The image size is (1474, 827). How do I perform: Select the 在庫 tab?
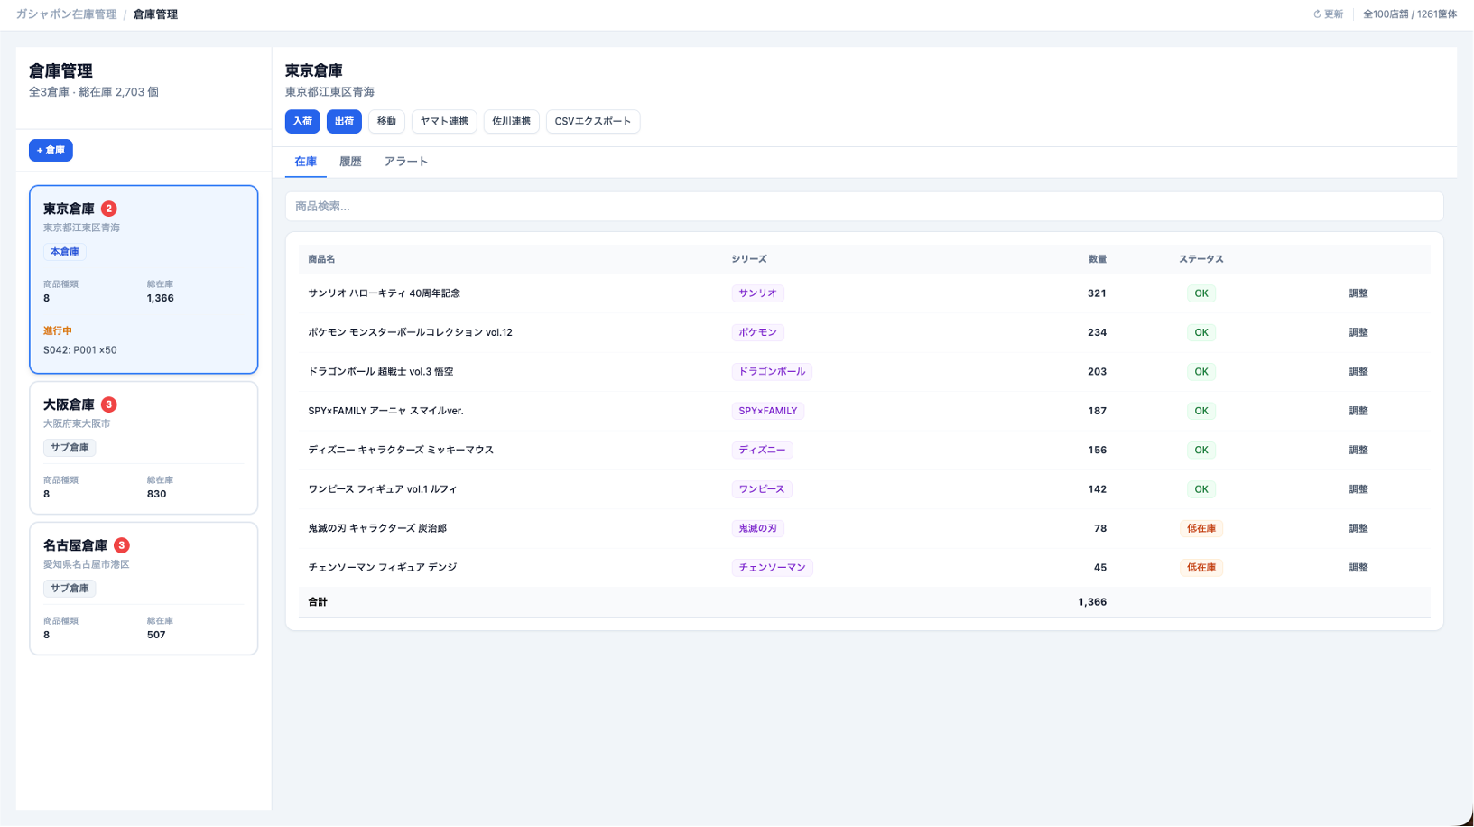tap(305, 162)
